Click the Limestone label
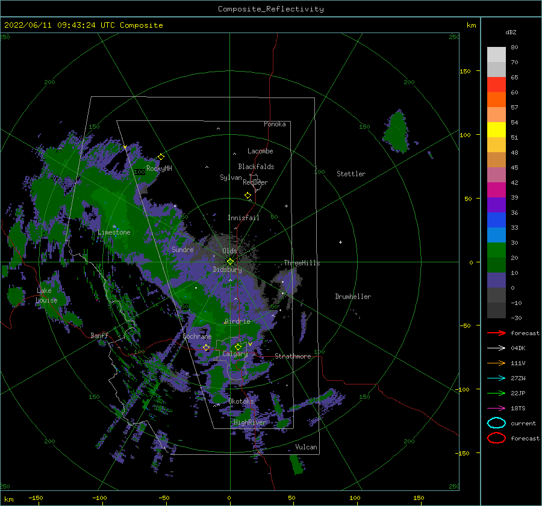Viewport: 542px width, 506px height. 114,232
